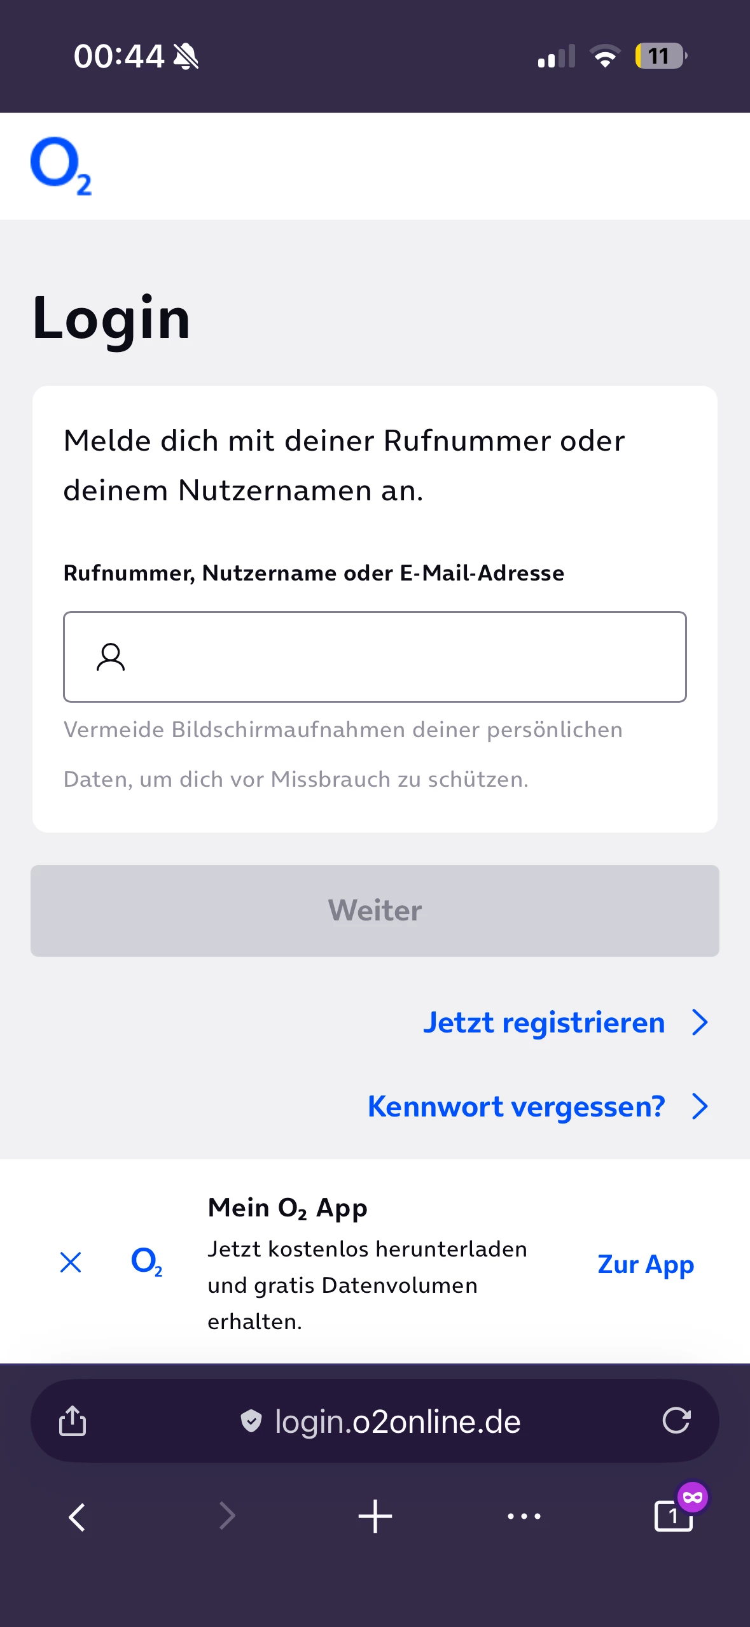Tap the chevron next to Kennwort vergessen?

coord(700,1107)
